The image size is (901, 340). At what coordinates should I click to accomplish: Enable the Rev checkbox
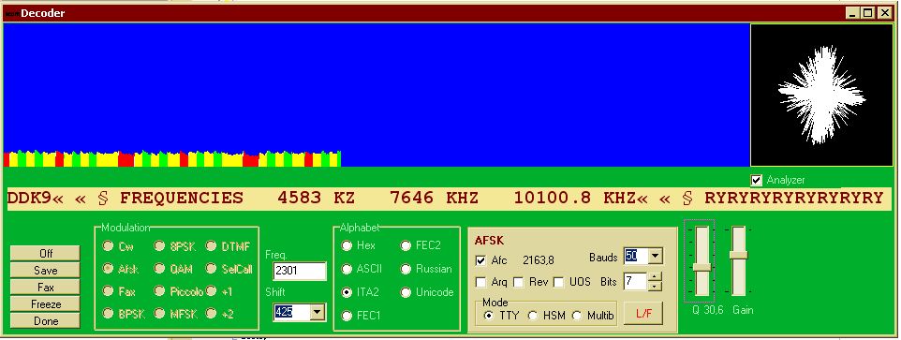click(x=518, y=283)
